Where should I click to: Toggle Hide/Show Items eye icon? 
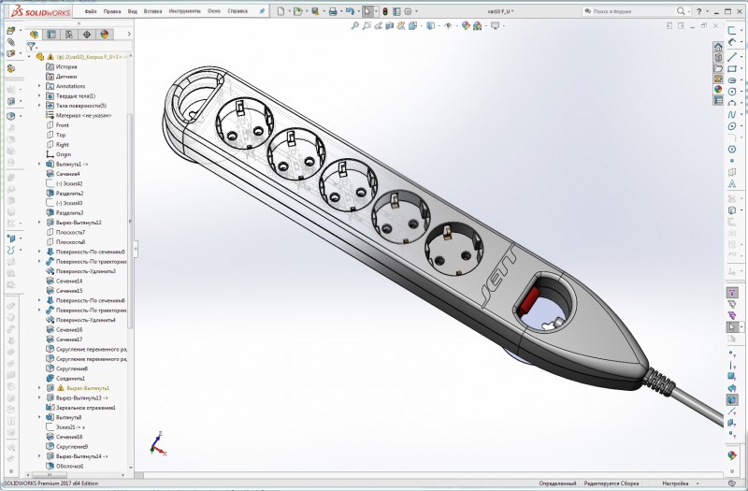tap(448, 26)
